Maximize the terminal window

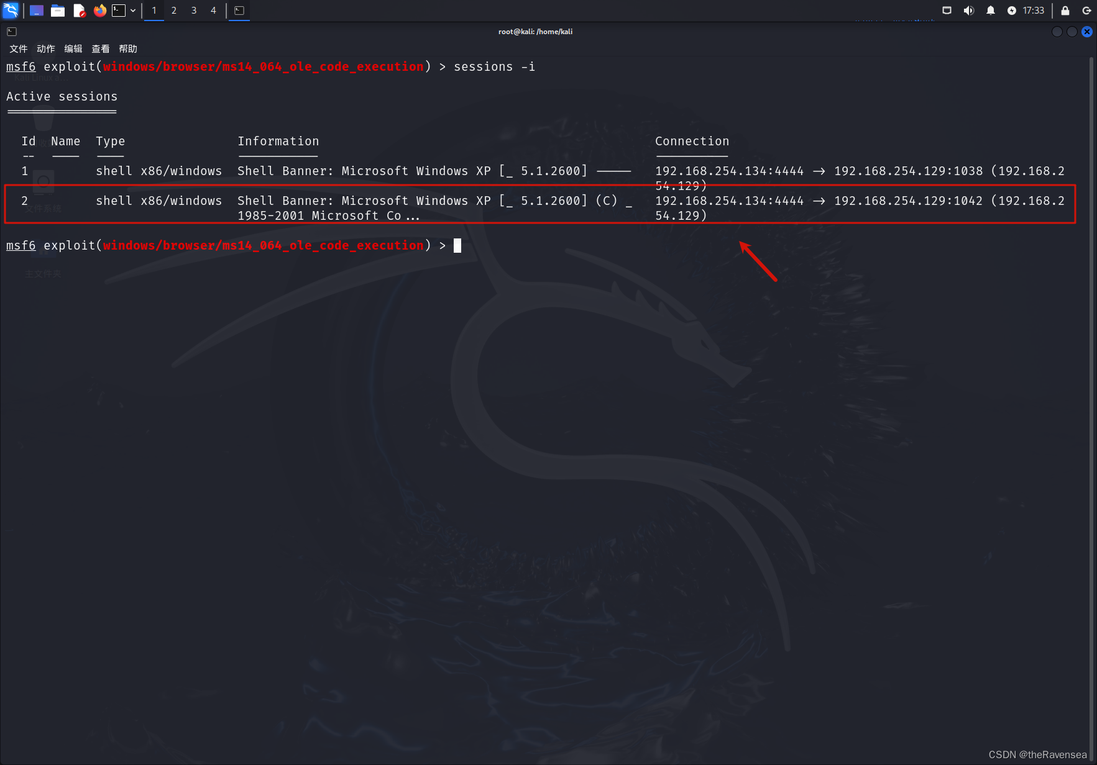(1072, 32)
